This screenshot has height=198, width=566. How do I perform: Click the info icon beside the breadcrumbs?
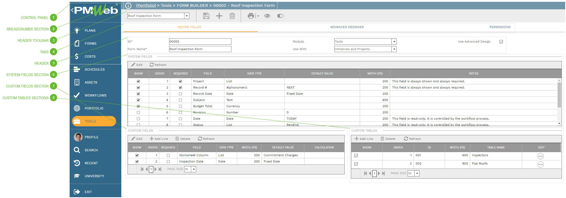(x=128, y=5)
